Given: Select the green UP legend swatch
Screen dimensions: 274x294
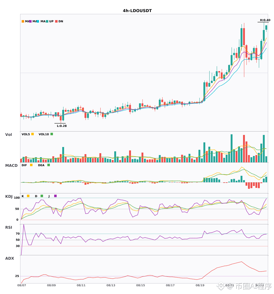Looking at the screenshot, I should click(x=47, y=21).
